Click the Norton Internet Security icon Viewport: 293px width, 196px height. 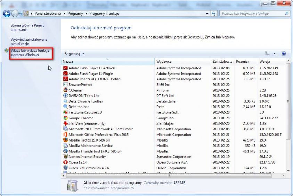click(x=65, y=157)
